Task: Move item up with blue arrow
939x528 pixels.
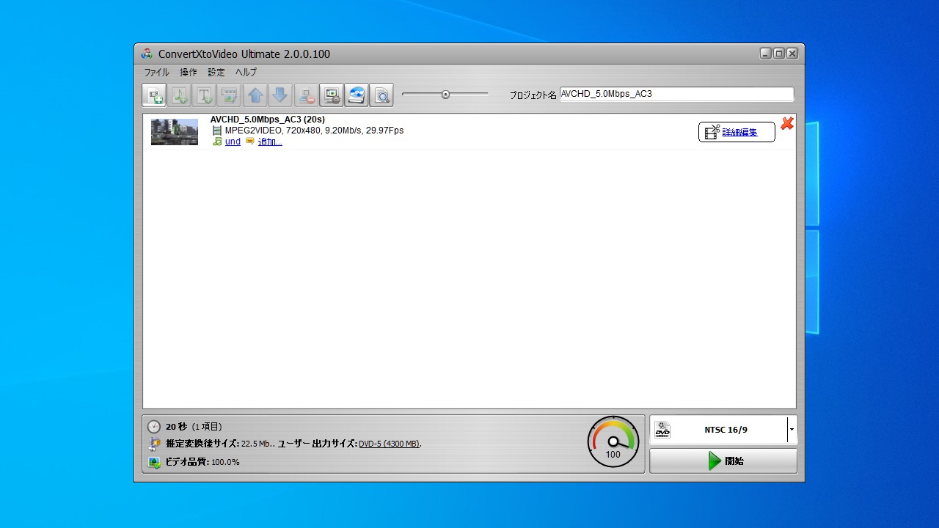Action: pyautogui.click(x=255, y=95)
